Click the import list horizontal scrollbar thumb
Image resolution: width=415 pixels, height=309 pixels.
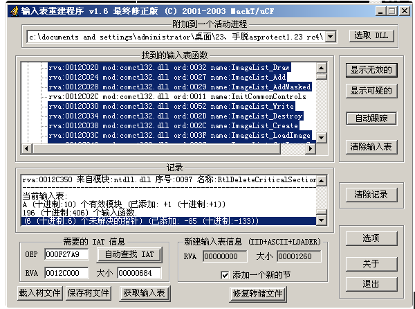(x=156, y=148)
